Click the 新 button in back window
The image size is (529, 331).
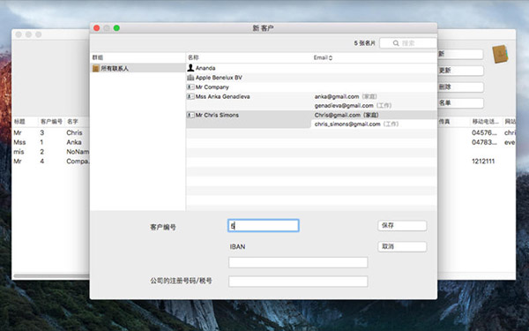460,54
